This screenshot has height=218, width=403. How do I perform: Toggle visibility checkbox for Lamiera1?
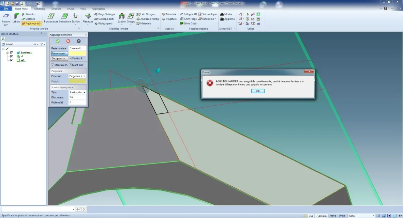point(12,53)
